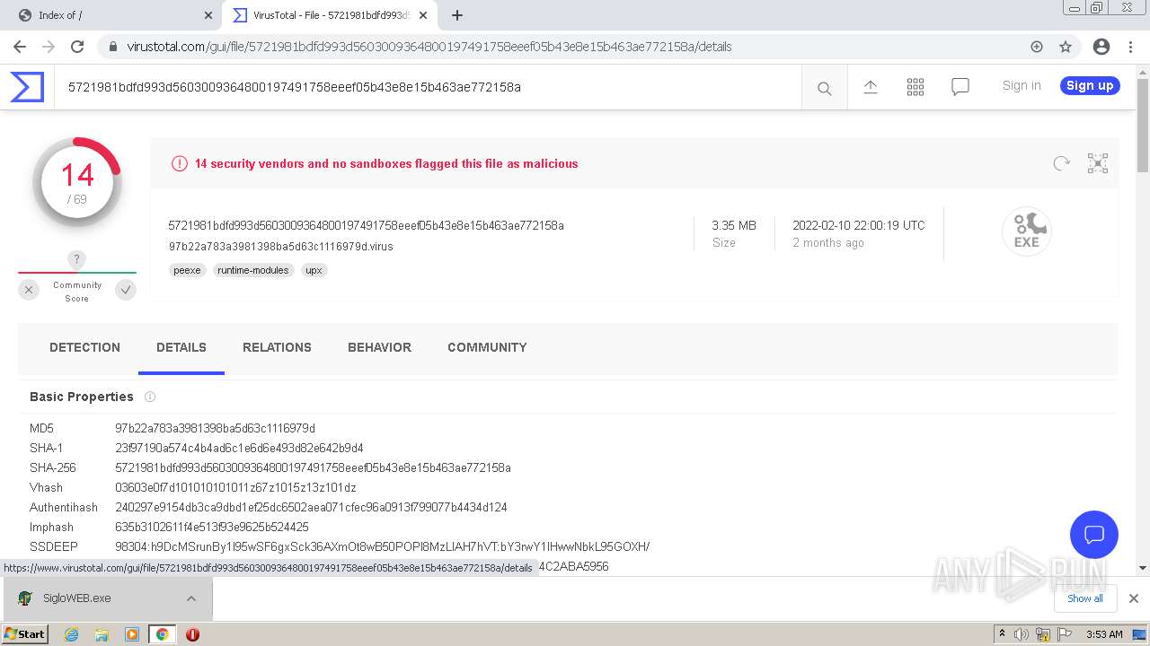Click the hash search input field
This screenshot has width=1150, height=646.
pyautogui.click(x=428, y=87)
